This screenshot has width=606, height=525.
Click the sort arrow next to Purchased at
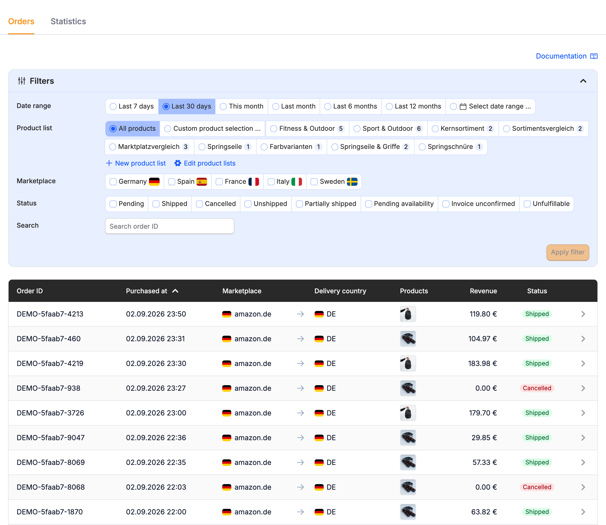tap(175, 291)
